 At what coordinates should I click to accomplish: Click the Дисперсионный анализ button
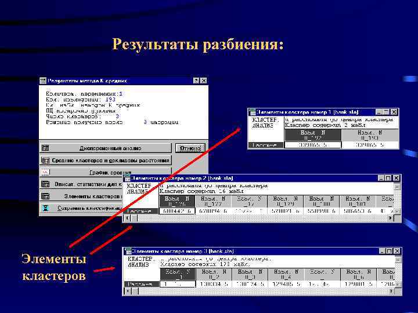(106, 148)
